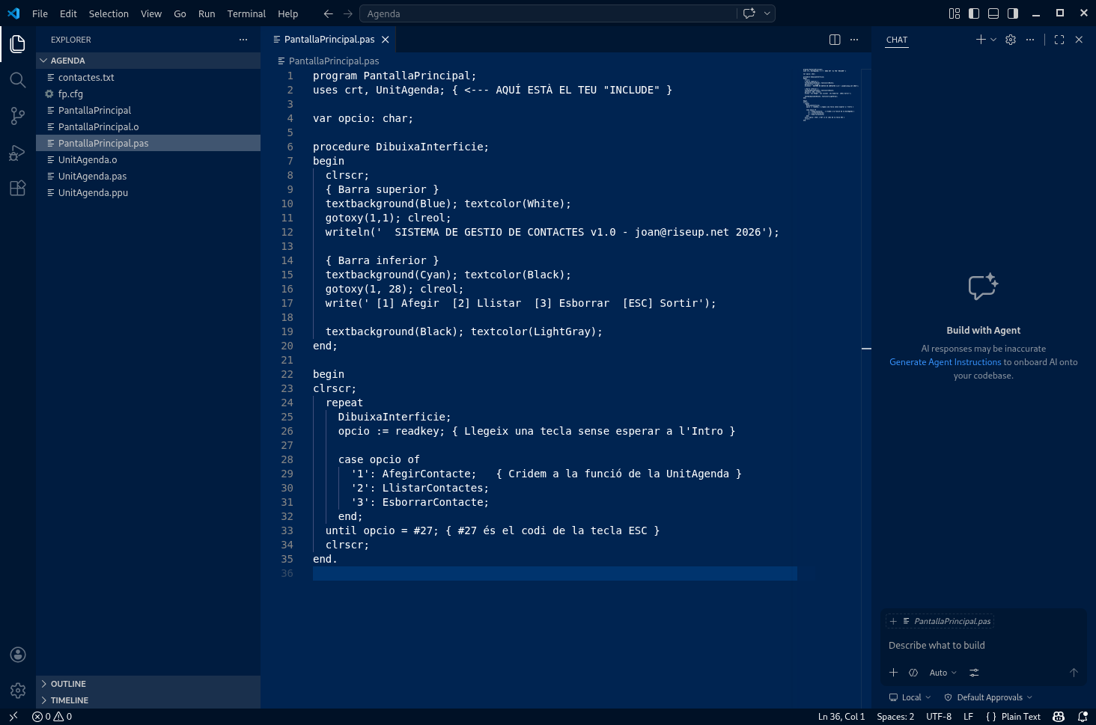
Task: Open the Extensions view icon
Action: tap(18, 188)
